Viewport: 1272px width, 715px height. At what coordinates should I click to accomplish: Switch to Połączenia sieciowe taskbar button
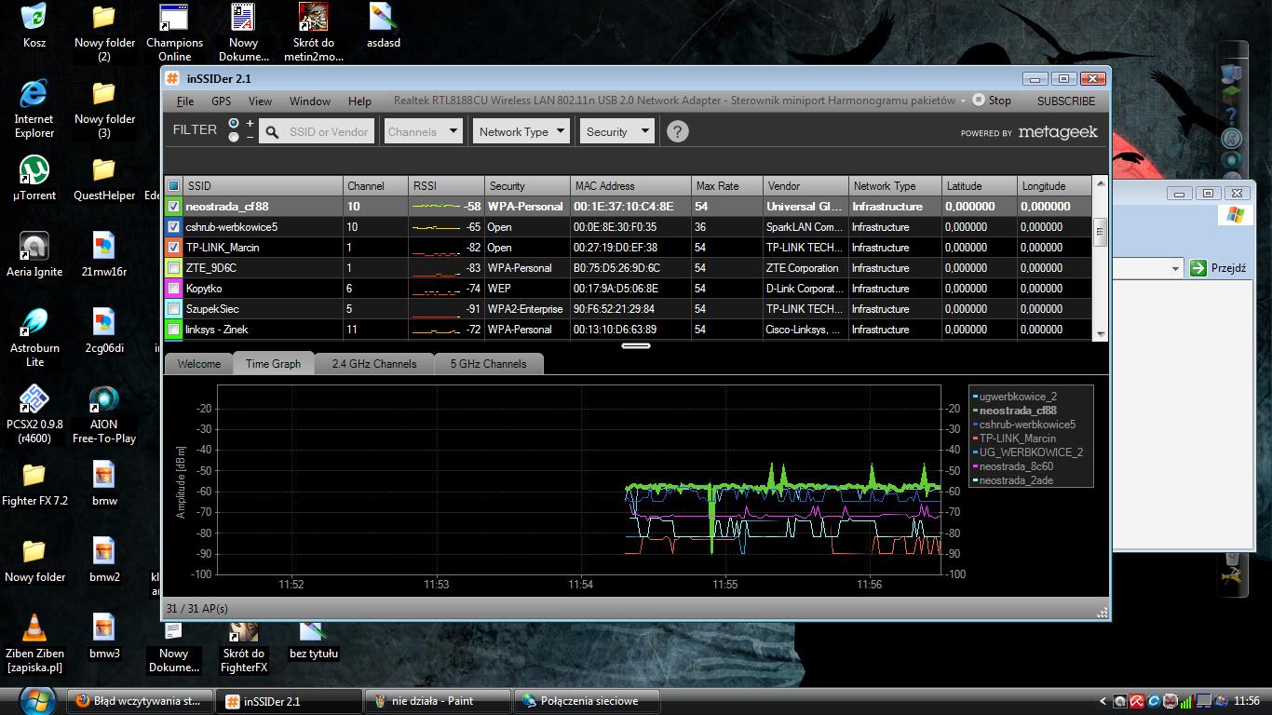589,701
